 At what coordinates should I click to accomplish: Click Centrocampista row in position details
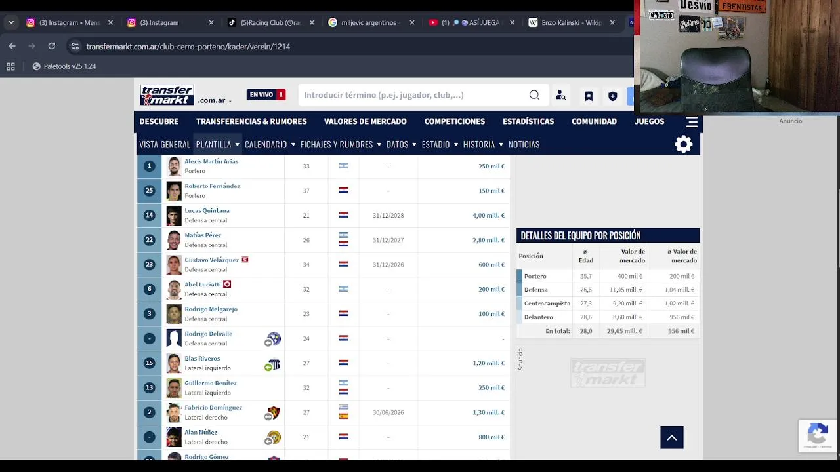pyautogui.click(x=608, y=304)
